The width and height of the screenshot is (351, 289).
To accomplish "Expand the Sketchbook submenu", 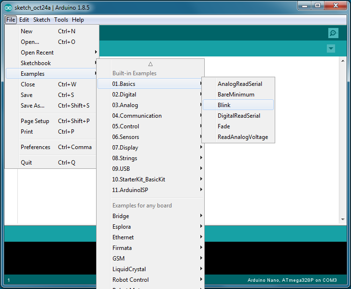I will click(x=51, y=63).
